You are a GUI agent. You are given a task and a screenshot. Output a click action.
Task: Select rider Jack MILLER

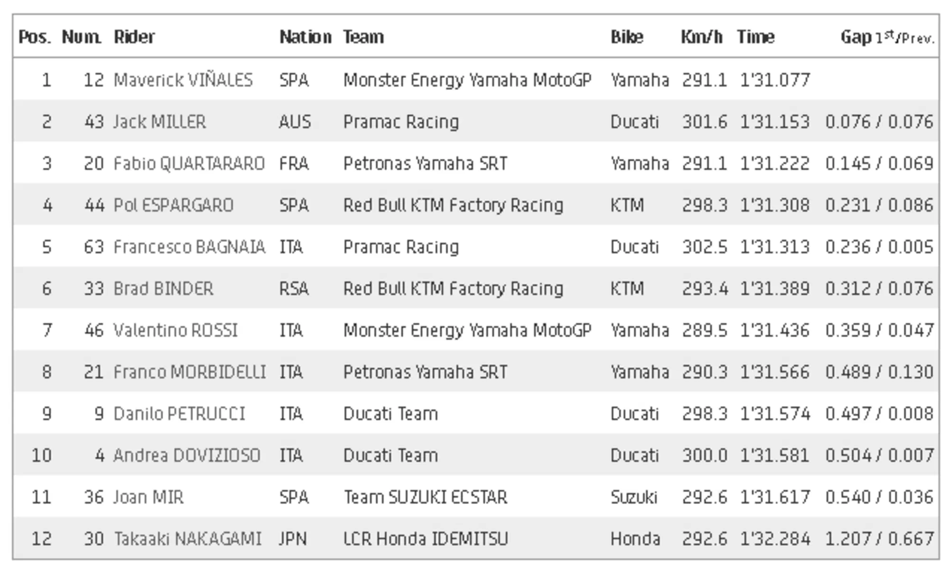[x=159, y=122]
